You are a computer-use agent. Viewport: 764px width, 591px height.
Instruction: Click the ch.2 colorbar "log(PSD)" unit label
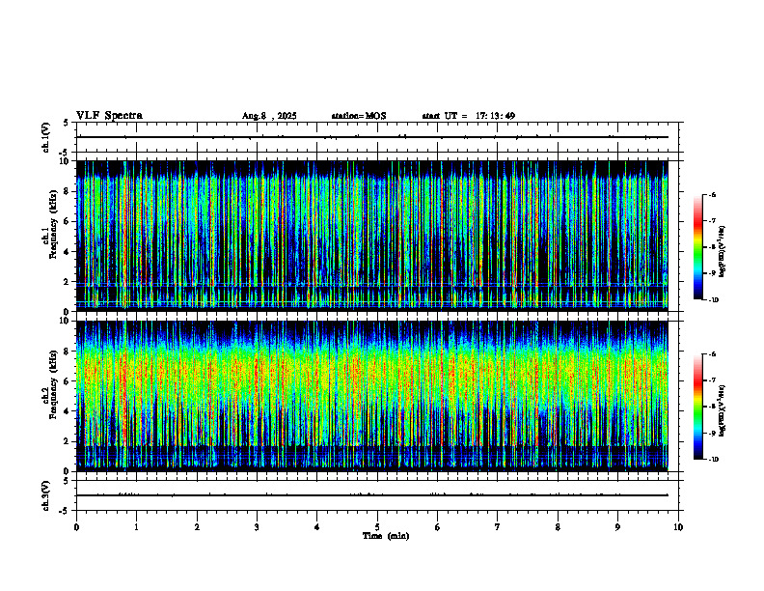click(722, 410)
